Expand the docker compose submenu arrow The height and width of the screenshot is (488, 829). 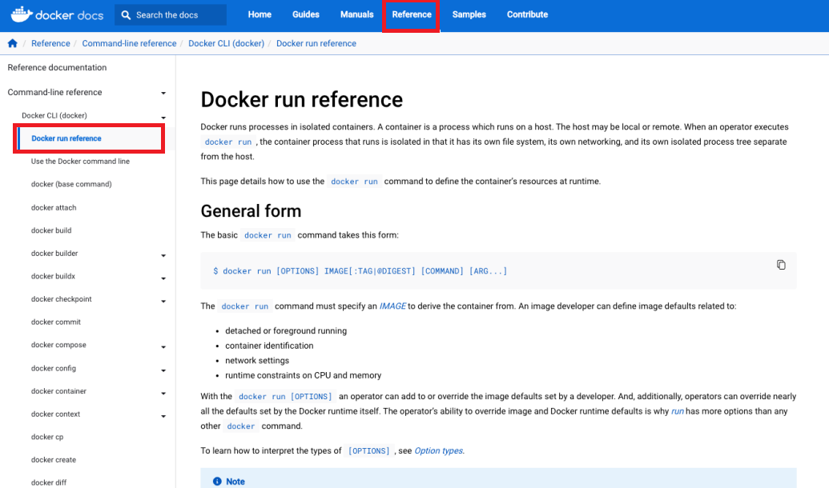pos(163,347)
